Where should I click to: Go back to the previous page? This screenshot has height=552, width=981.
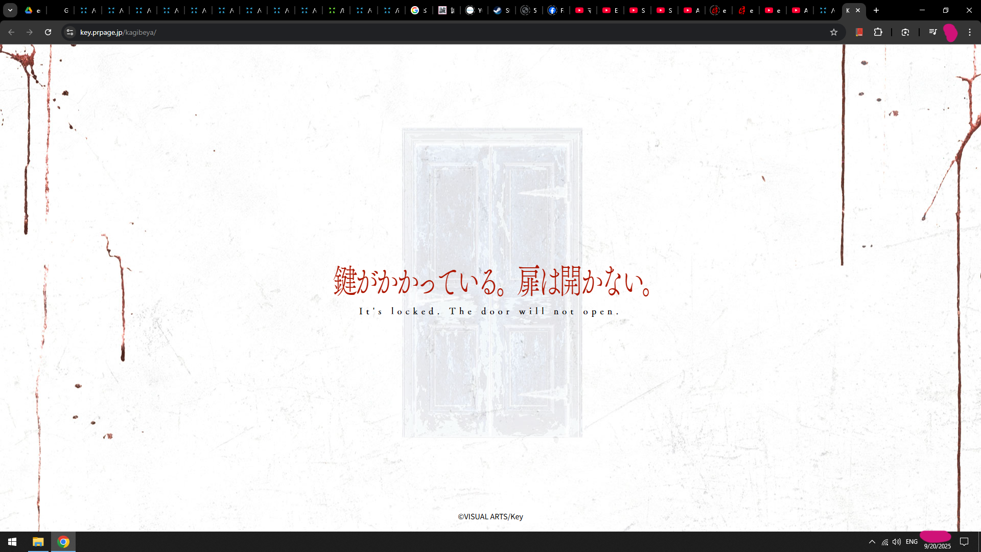point(11,32)
